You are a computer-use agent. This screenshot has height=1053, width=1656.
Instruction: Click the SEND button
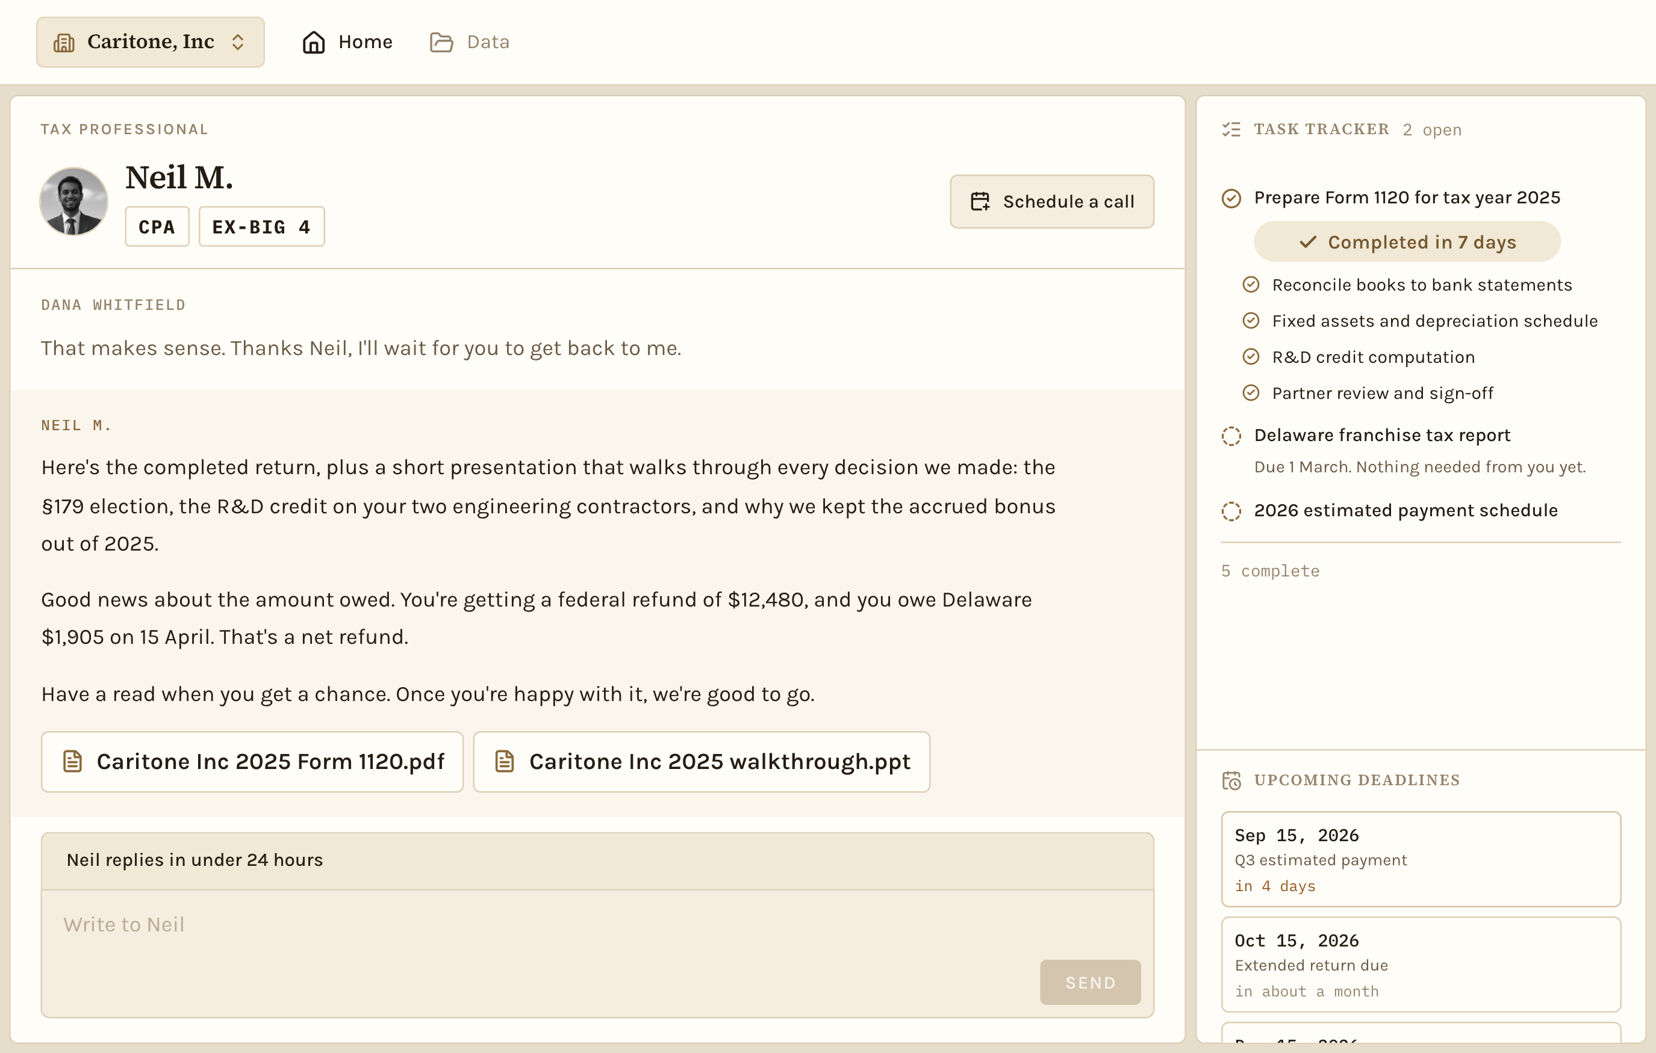pos(1090,982)
